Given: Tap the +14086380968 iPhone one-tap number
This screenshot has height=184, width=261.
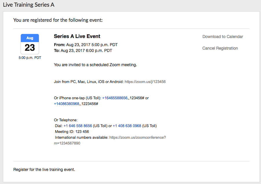Looking at the screenshot, I should [67, 104].
